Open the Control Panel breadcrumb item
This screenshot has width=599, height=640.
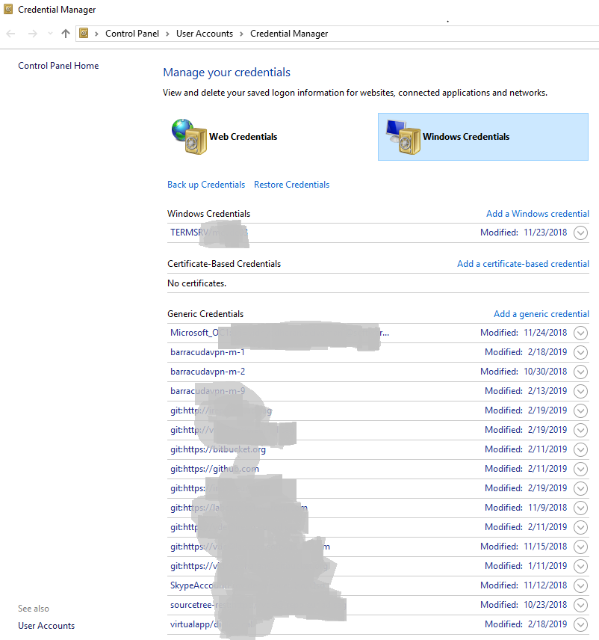point(132,34)
